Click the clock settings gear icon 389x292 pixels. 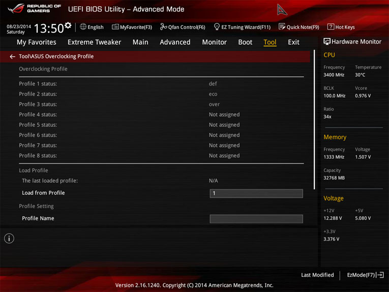click(68, 25)
